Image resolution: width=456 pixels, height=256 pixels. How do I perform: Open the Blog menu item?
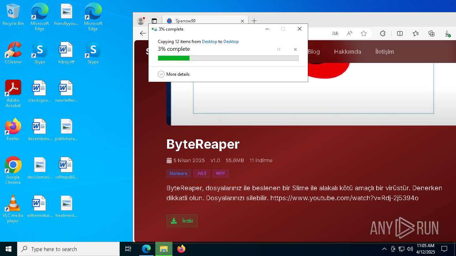coord(314,52)
